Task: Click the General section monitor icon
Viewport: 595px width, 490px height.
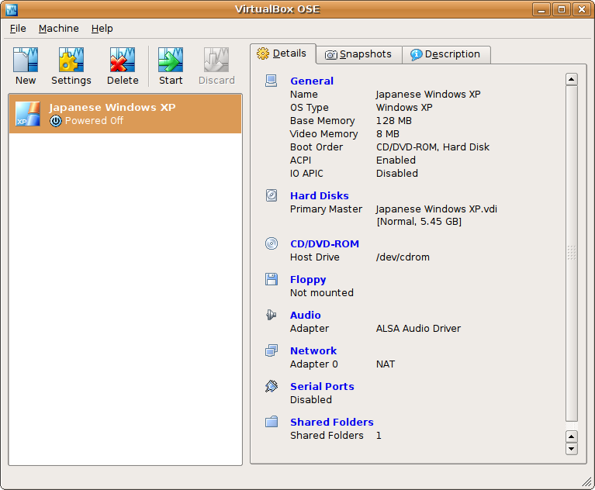Action: pyautogui.click(x=271, y=81)
